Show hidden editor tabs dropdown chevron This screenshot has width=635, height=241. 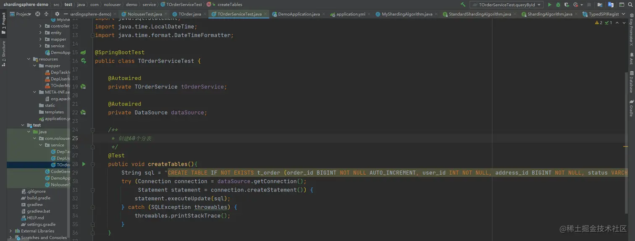(x=624, y=14)
